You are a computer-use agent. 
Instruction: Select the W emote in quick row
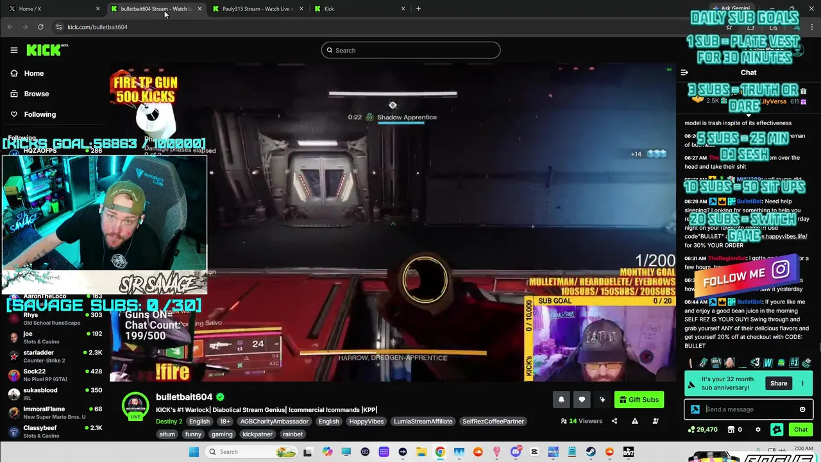click(x=768, y=363)
